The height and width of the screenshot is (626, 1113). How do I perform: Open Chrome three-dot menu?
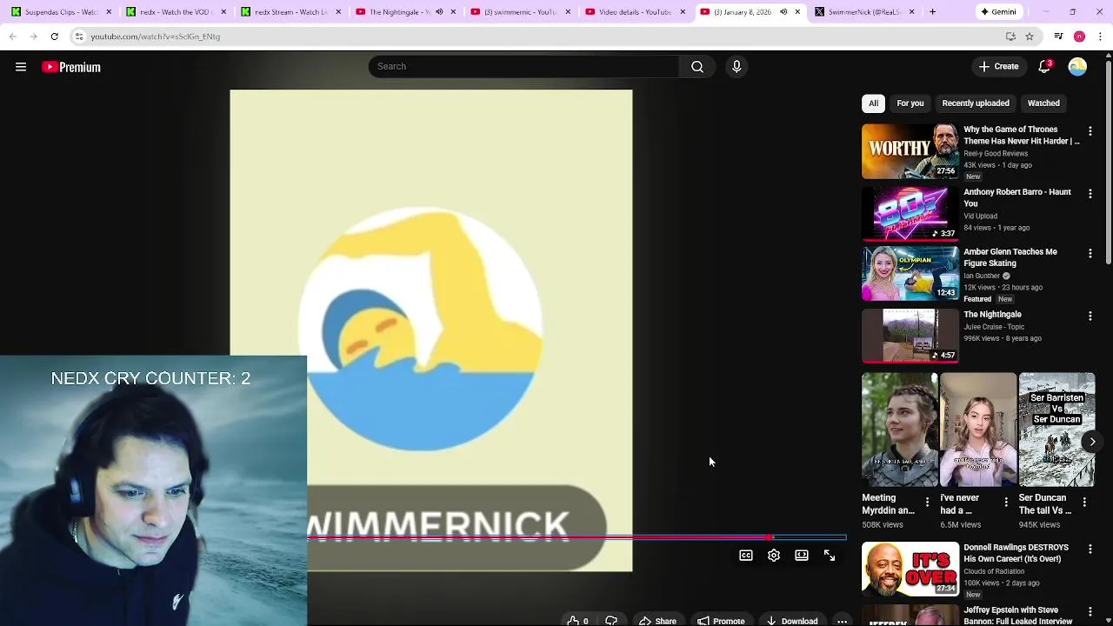[1100, 37]
